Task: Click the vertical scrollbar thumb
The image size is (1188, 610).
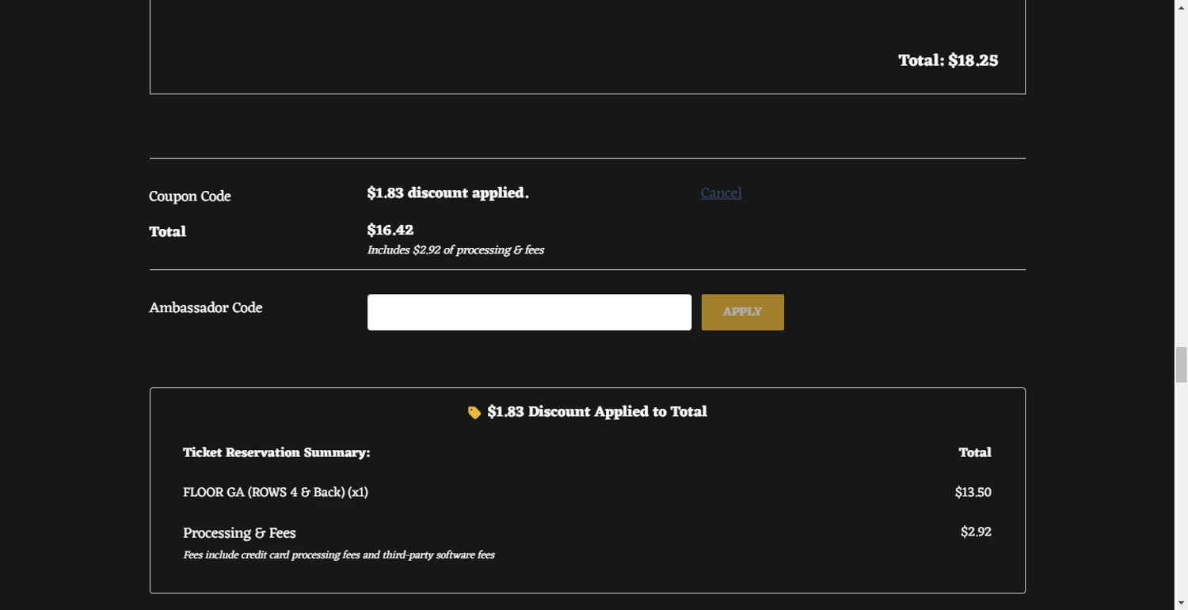Action: coord(1181,364)
